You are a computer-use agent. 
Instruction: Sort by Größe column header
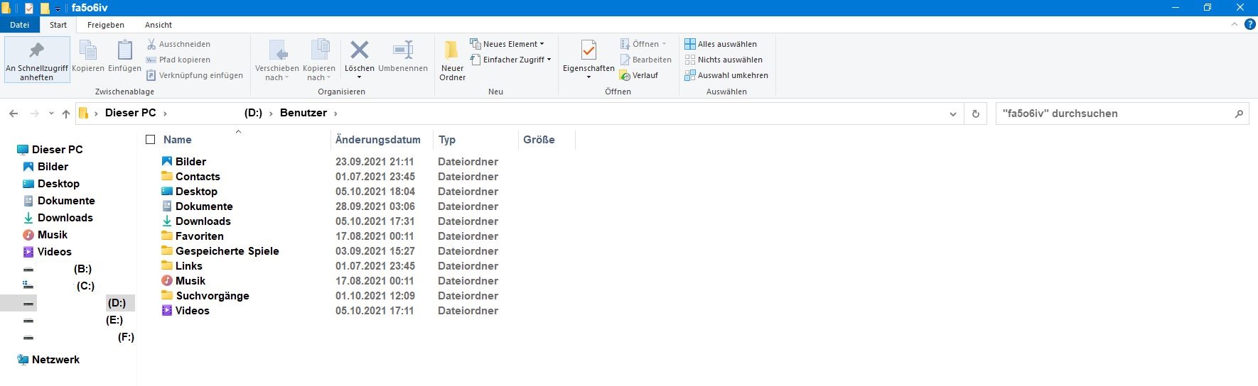[539, 140]
